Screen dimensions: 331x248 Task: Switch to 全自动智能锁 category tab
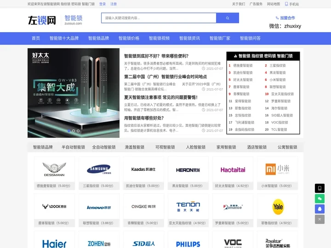[103, 147]
